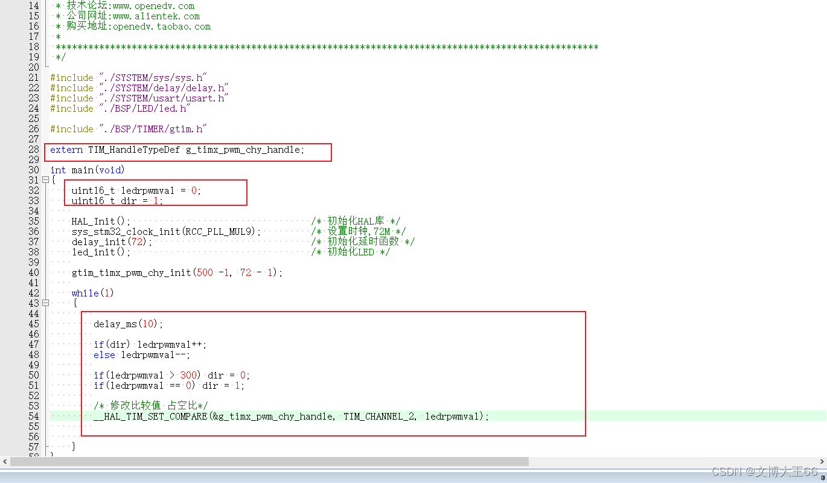Click the include line for "./SYSTEM/sys/sys.h"
This screenshot has height=483, width=827.
[x=129, y=77]
